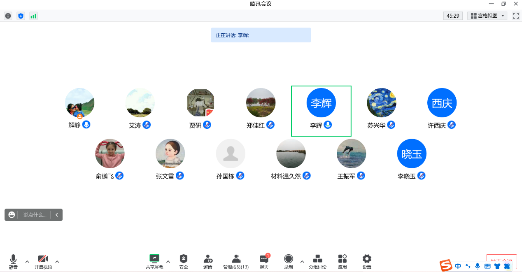The width and height of the screenshot is (522, 272).
Task: Open the Invite (邀请) icon
Action: (208, 261)
